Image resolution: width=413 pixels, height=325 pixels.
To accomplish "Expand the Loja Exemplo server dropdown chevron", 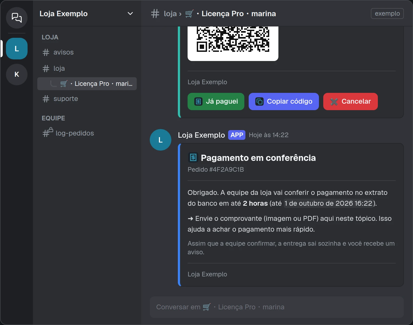I will (x=130, y=13).
